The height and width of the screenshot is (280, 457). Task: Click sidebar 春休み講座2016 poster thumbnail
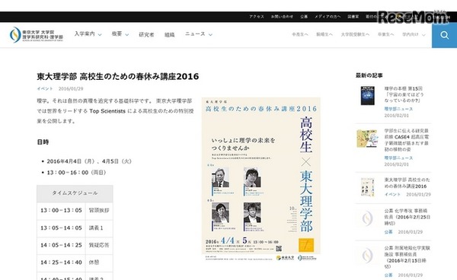[367, 187]
